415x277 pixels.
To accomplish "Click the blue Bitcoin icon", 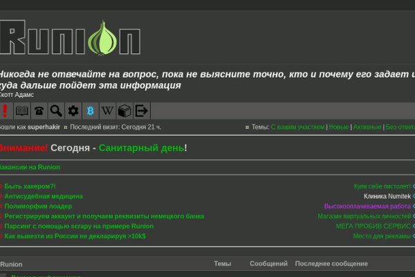I will (x=90, y=111).
